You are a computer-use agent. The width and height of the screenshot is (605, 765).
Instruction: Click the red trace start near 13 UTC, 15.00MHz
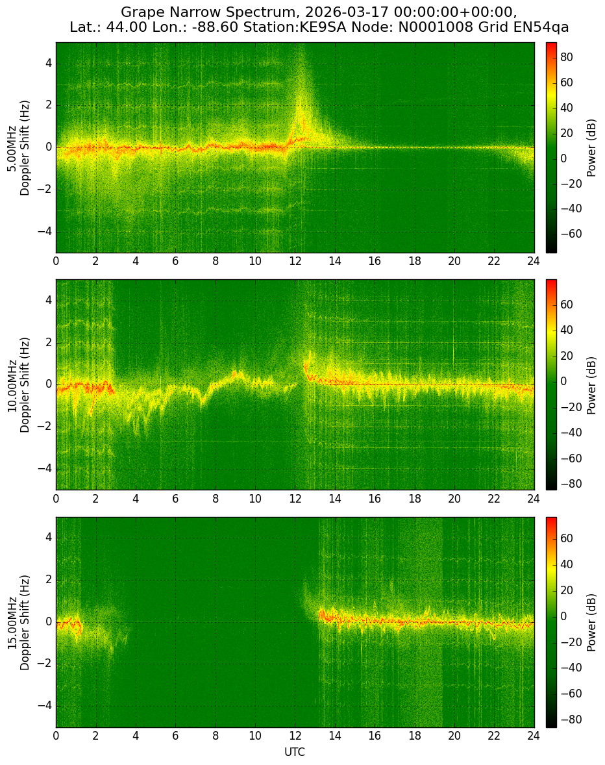click(321, 614)
